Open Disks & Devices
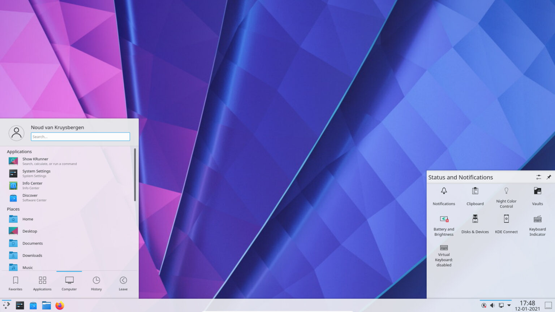555x312 pixels. (x=475, y=223)
